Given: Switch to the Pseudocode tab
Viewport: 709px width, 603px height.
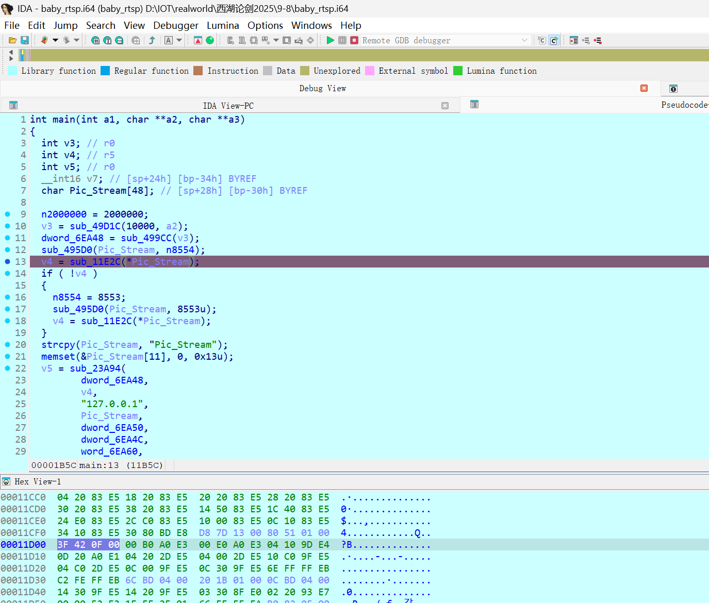Looking at the screenshot, I should click(684, 105).
